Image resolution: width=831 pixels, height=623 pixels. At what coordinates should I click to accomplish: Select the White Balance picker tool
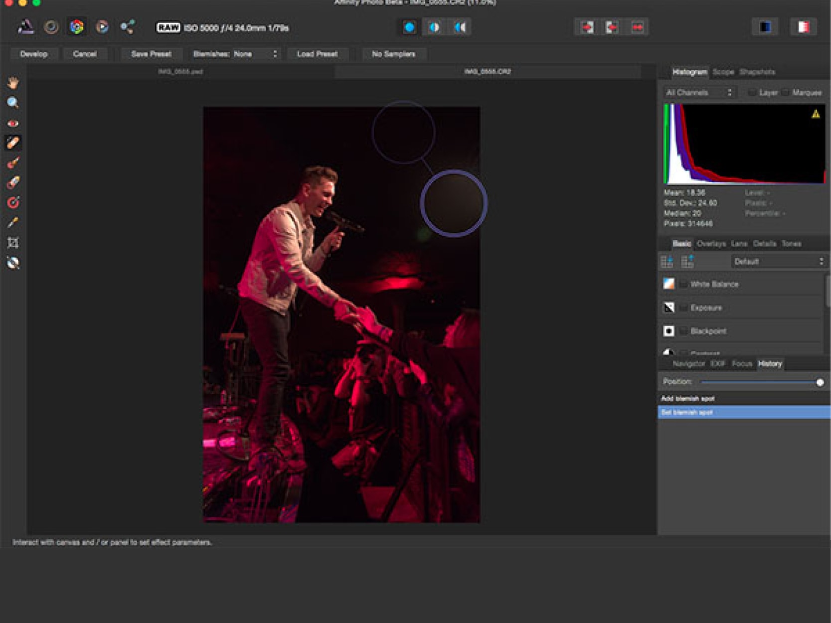13,222
